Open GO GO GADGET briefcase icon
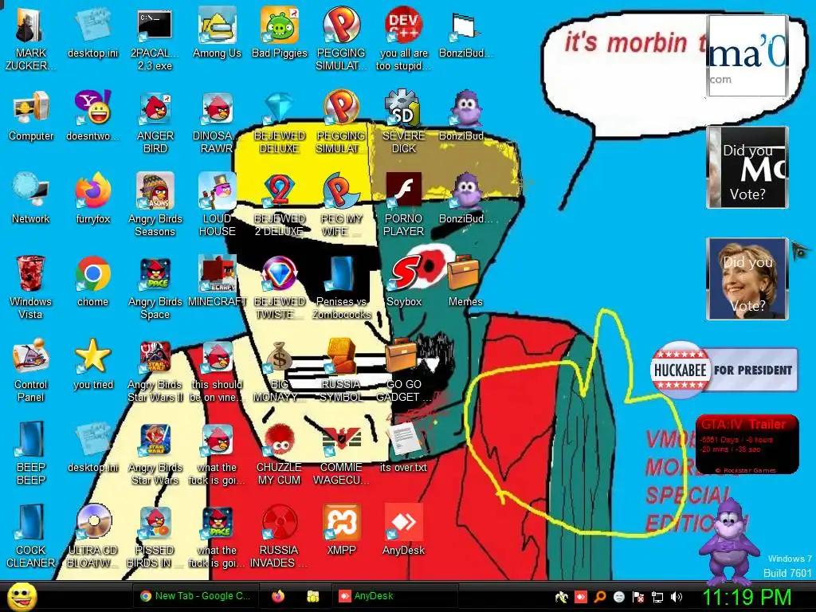 point(404,370)
